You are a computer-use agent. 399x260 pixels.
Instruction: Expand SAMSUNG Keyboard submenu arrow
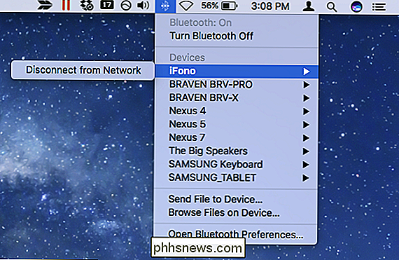[306, 165]
